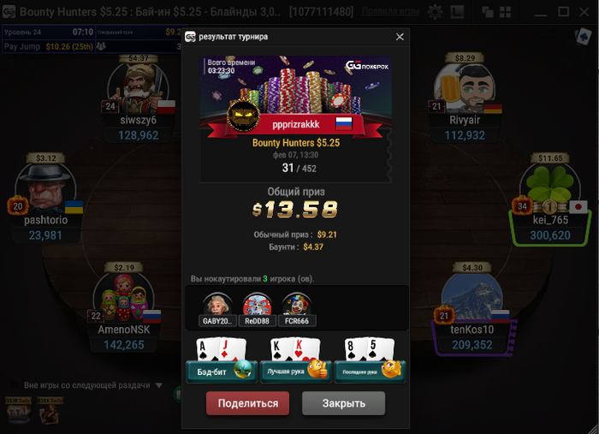The height and width of the screenshot is (434, 599).
Task: Click the cascade windows icon
Action: (488, 12)
